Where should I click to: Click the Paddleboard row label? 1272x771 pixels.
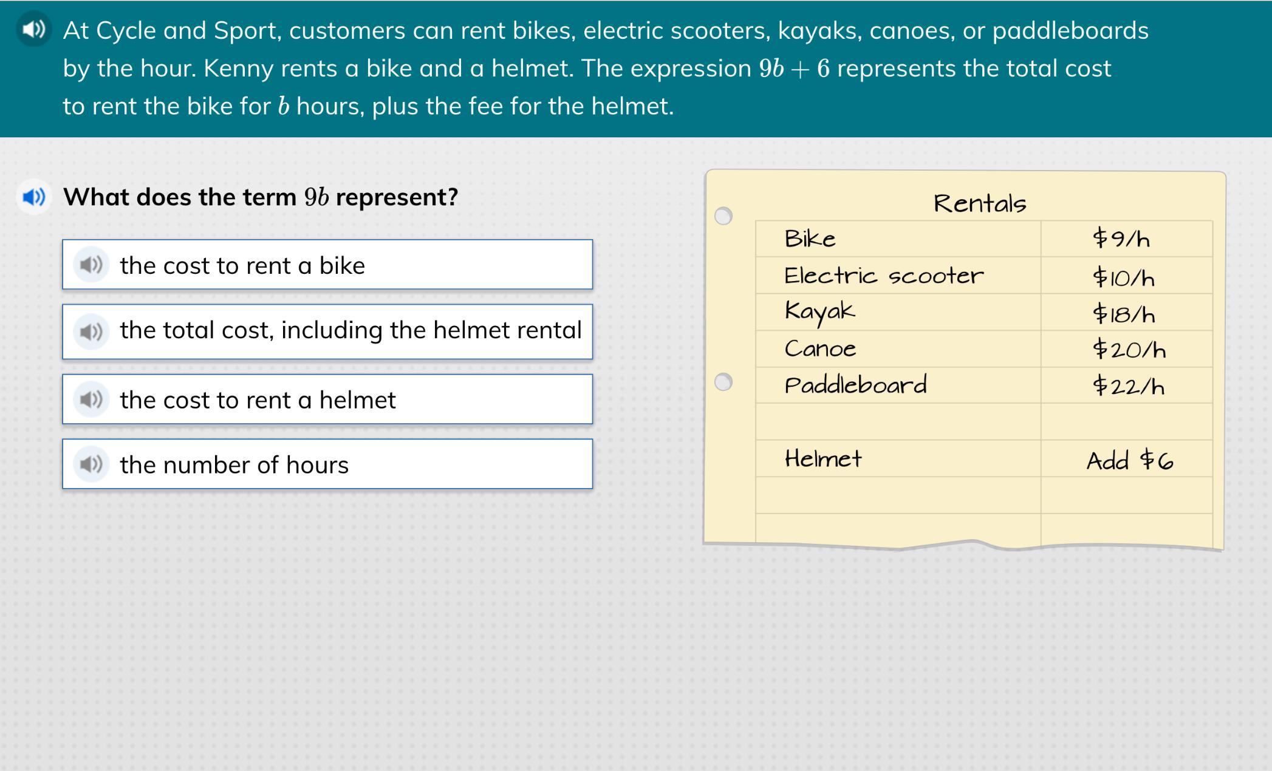pos(855,386)
